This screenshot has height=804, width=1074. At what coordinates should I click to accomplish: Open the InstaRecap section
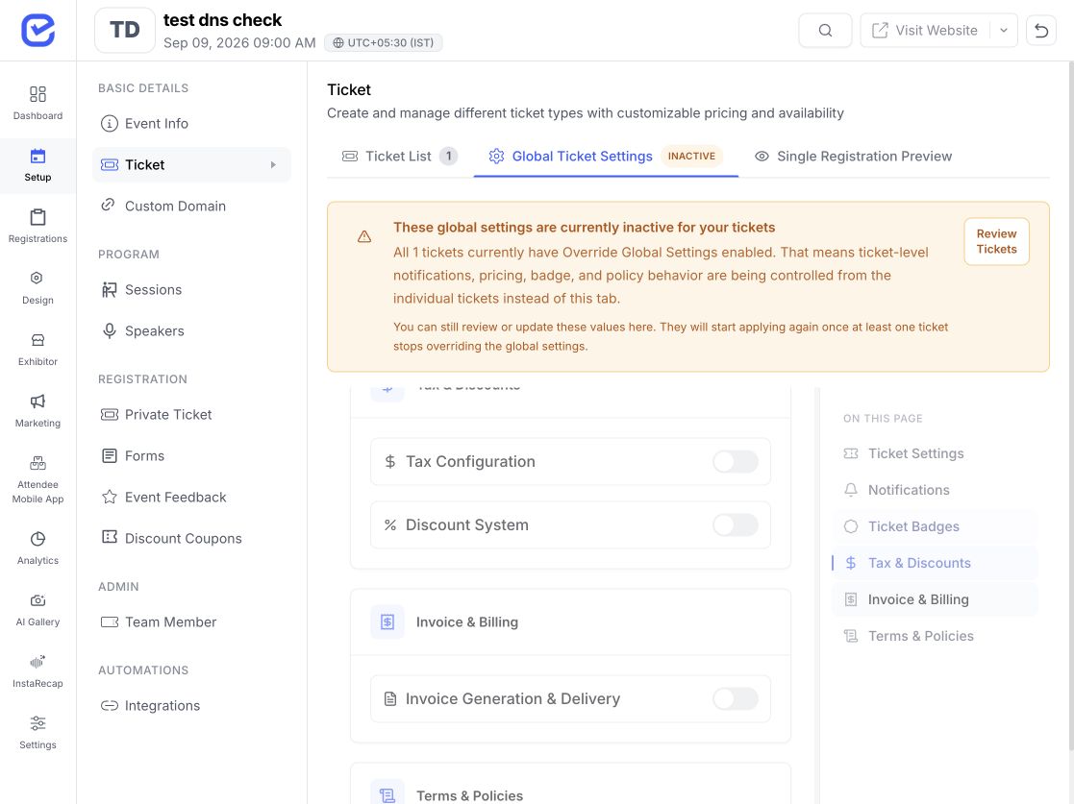point(37,671)
